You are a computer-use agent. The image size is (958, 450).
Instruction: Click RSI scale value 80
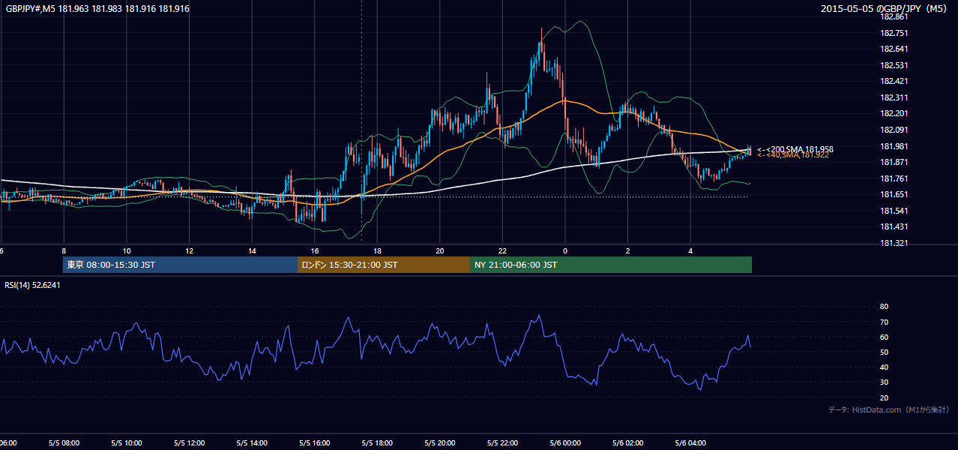point(884,307)
